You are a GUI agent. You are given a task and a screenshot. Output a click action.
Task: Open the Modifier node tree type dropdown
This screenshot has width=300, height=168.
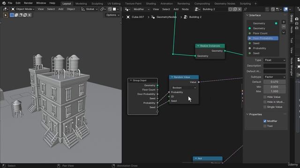tap(141, 9)
